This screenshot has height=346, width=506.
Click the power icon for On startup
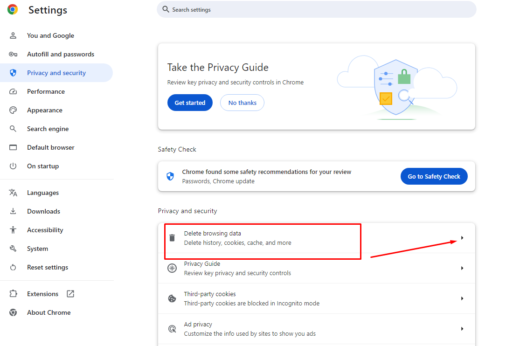[x=13, y=166]
